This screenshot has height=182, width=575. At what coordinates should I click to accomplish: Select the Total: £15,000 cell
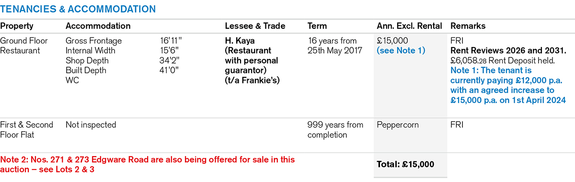[405, 164]
